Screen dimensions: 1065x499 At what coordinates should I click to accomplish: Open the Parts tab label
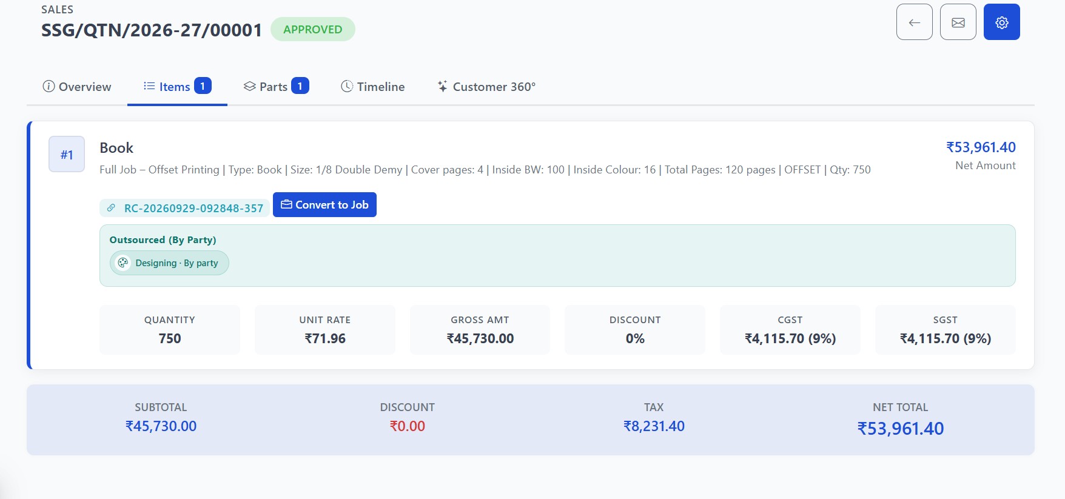tap(274, 87)
